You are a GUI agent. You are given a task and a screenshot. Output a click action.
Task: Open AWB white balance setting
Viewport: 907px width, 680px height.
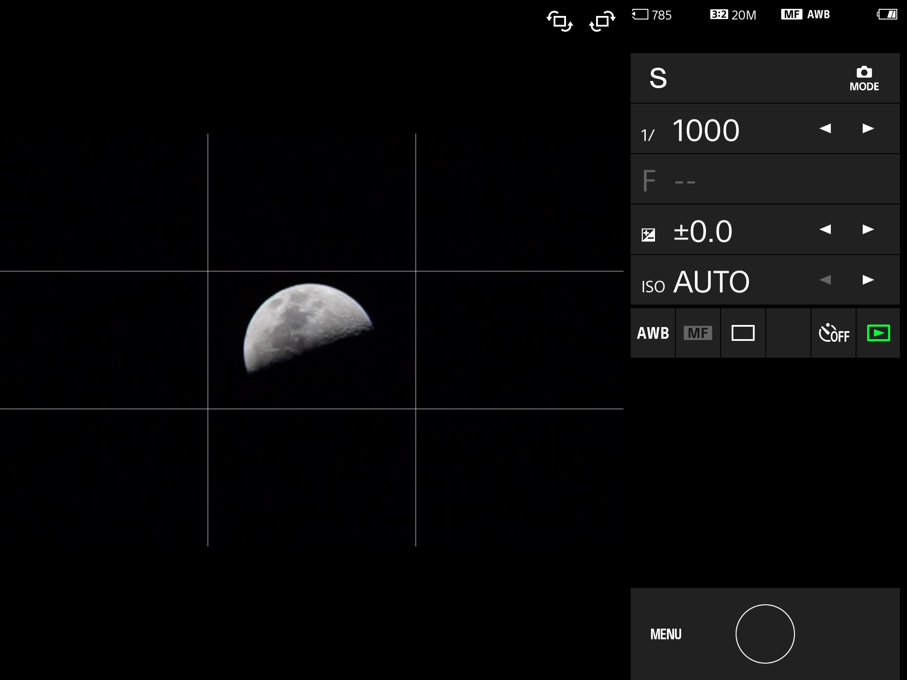pyautogui.click(x=653, y=333)
